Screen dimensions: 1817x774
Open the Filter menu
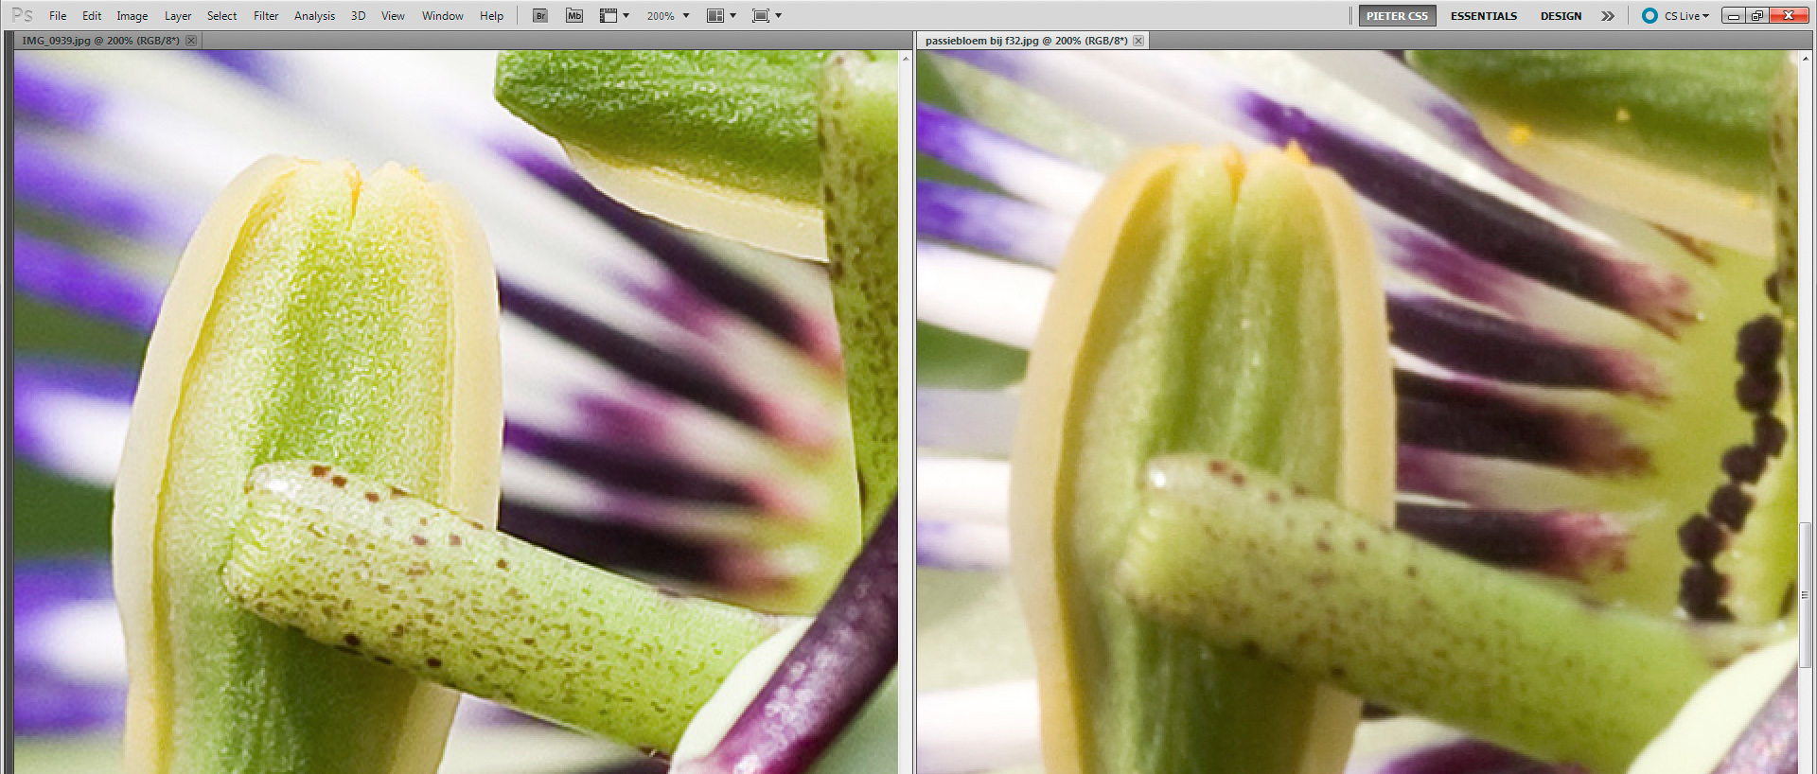click(x=266, y=16)
